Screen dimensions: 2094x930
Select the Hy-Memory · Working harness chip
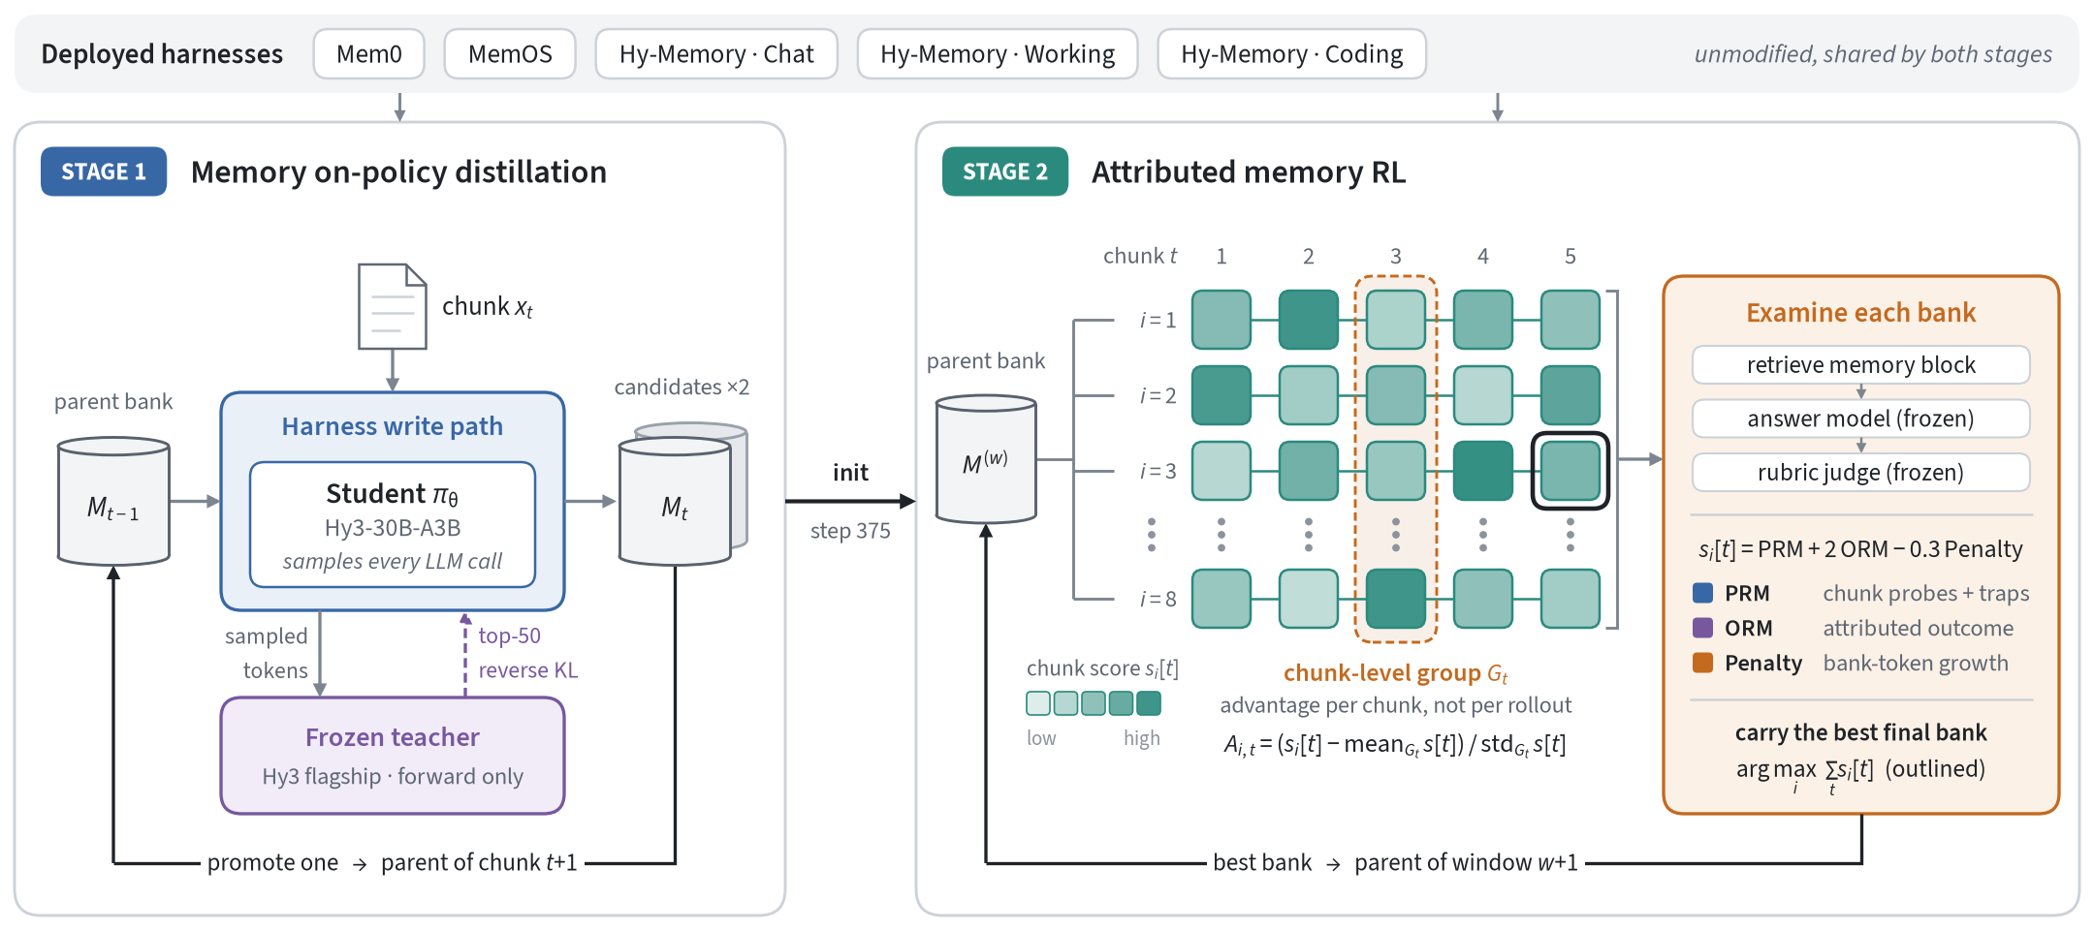(998, 54)
